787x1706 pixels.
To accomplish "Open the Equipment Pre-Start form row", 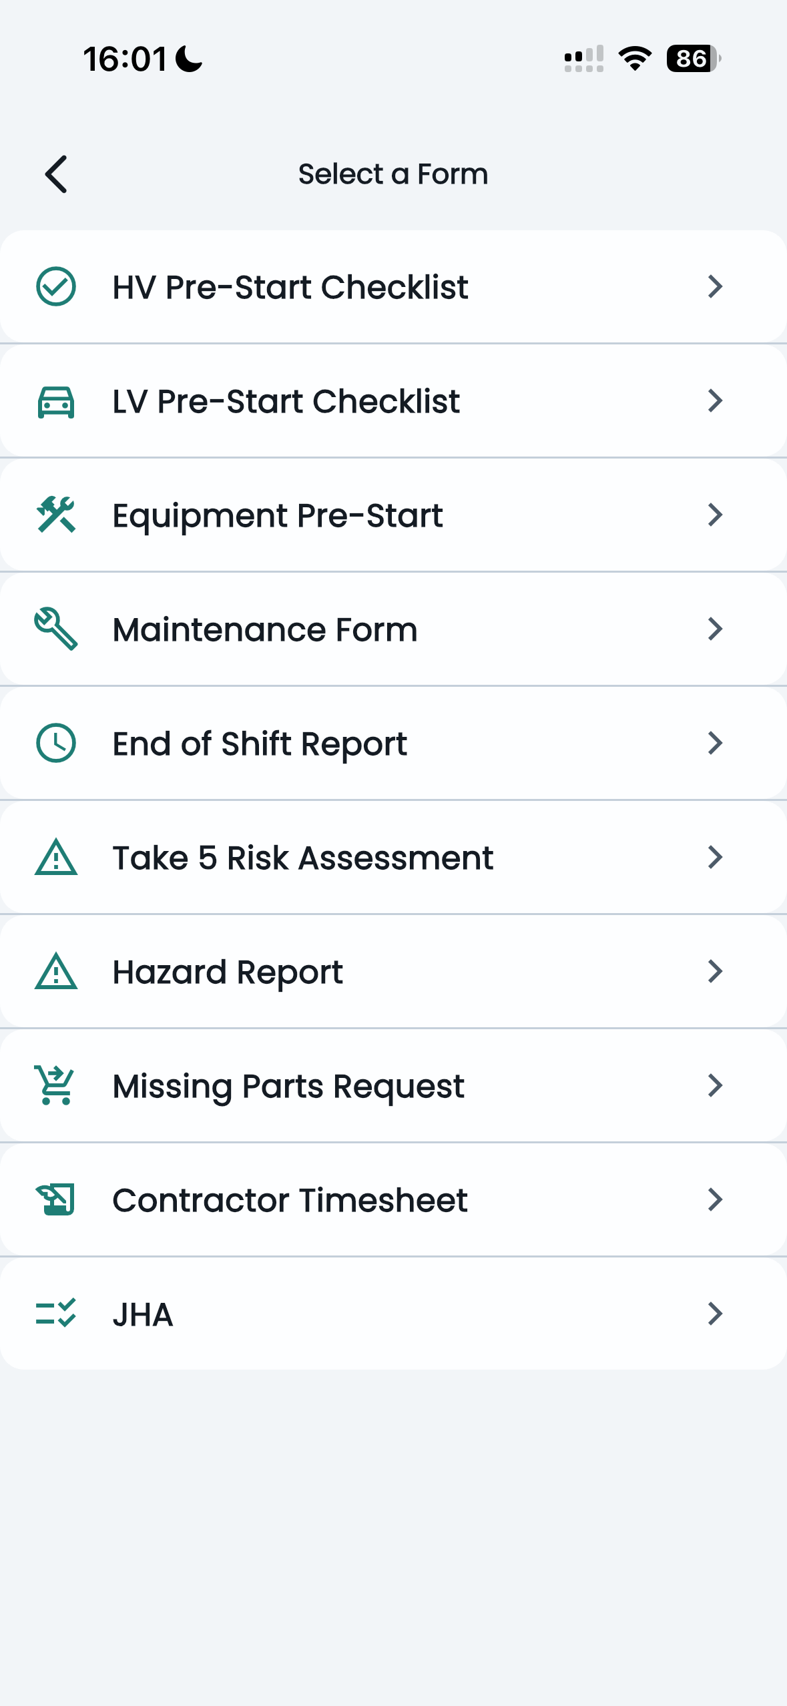I will pos(393,515).
